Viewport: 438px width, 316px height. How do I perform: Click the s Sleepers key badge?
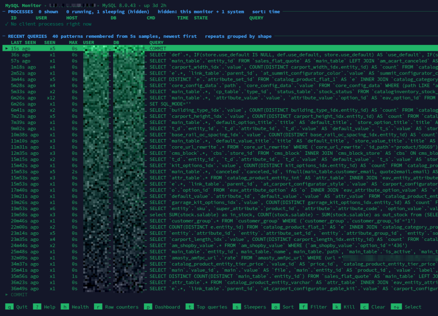pos(237,307)
